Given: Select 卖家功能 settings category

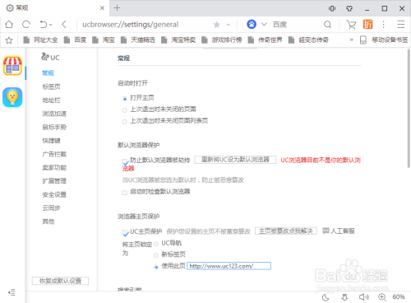Looking at the screenshot, I should [54, 167].
